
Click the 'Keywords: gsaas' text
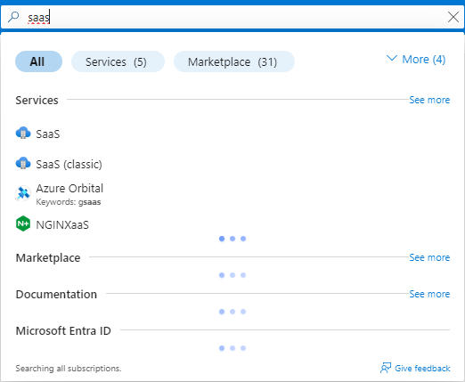click(69, 202)
